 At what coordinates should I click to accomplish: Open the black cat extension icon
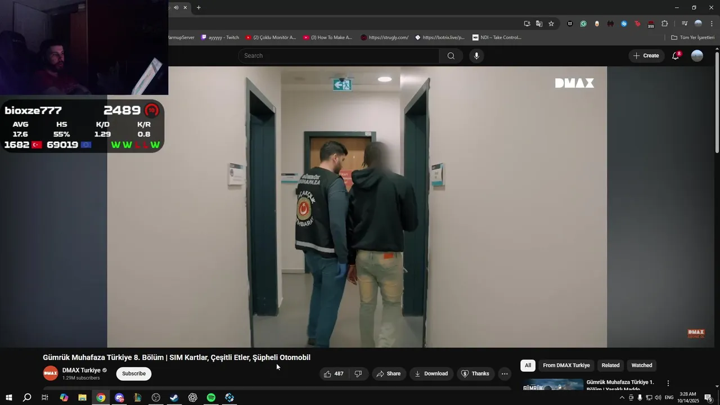[570, 24]
